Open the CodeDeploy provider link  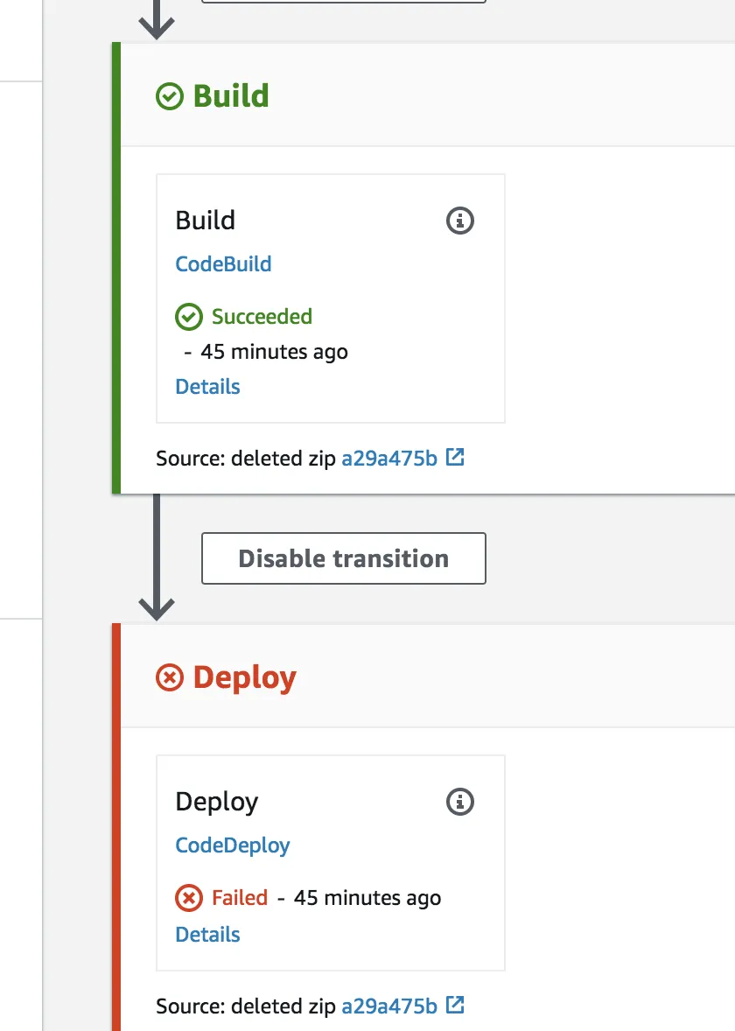click(233, 845)
